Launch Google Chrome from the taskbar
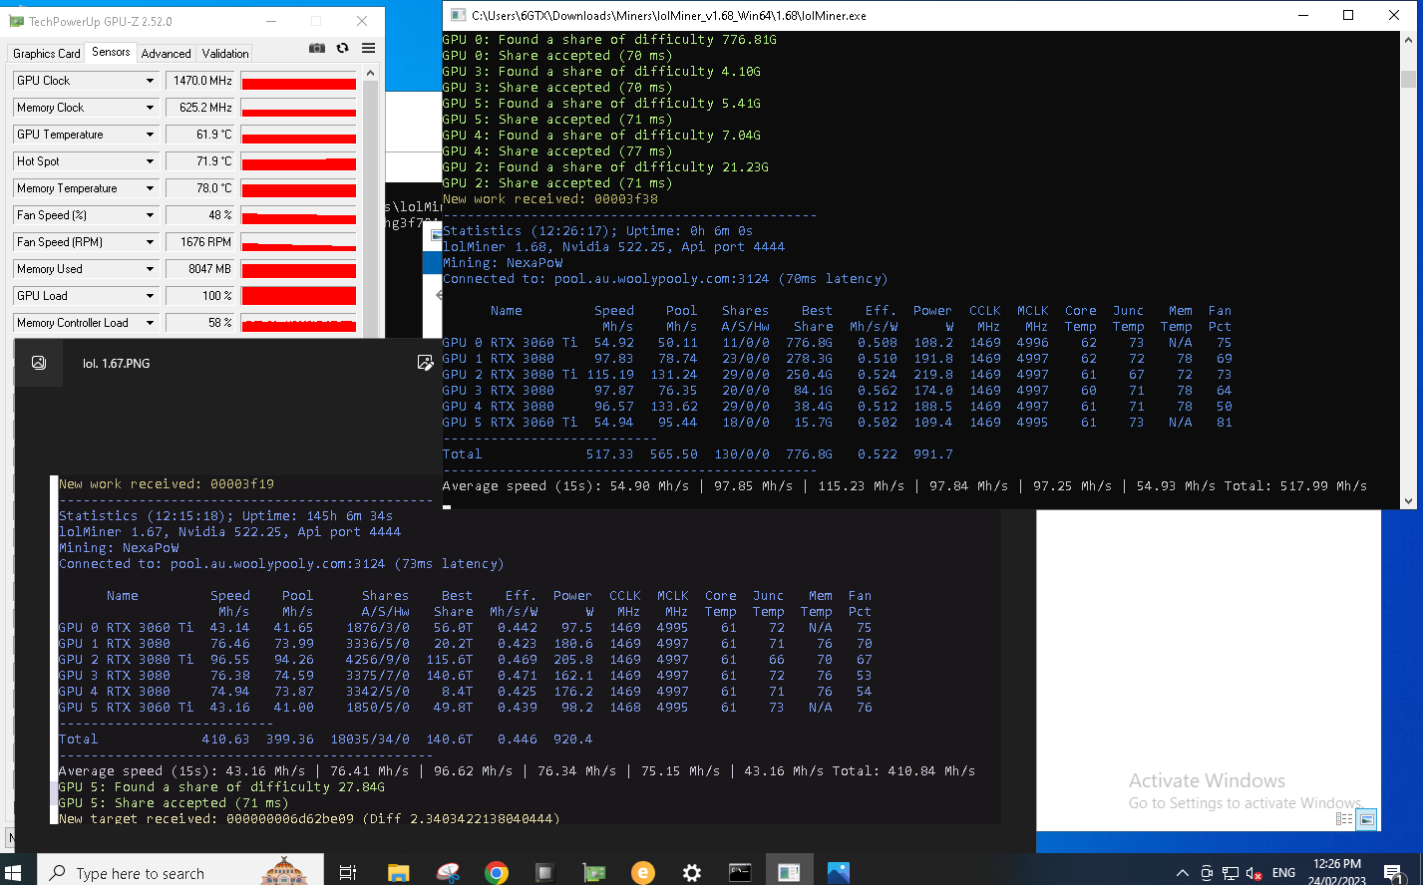 point(496,873)
